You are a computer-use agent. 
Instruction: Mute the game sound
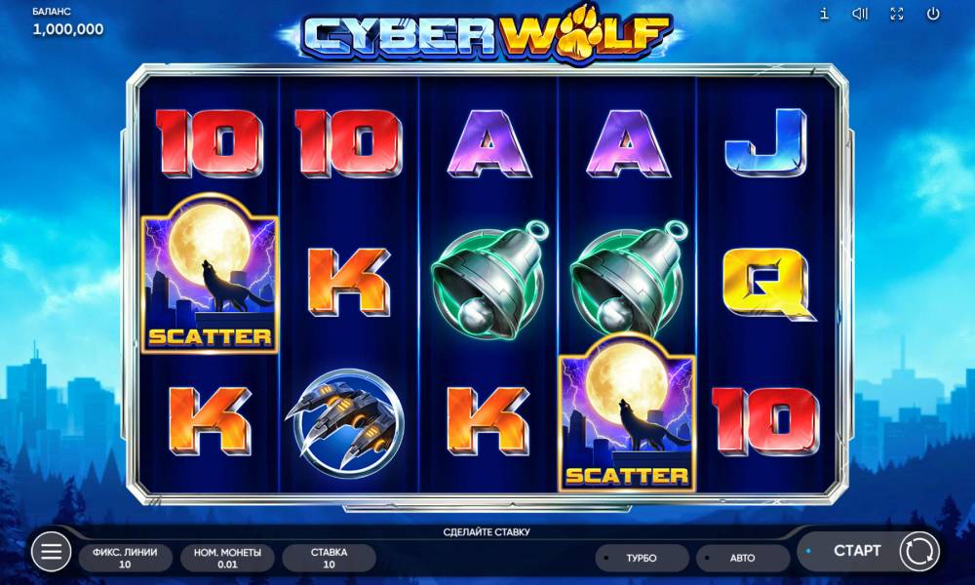pos(860,14)
